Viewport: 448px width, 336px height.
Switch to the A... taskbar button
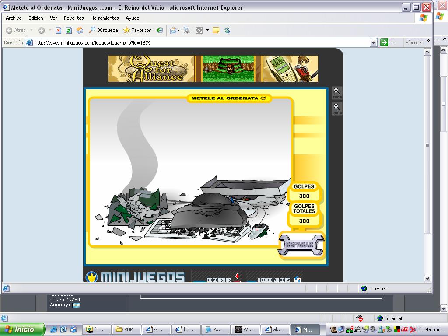pyautogui.click(x=215, y=330)
